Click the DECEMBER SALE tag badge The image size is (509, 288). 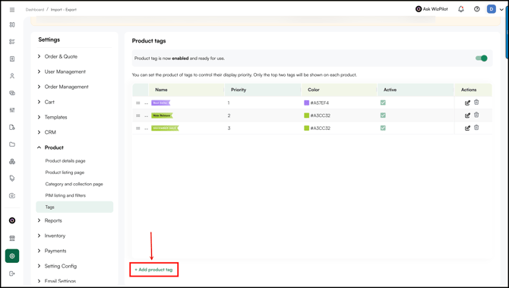tap(165, 128)
